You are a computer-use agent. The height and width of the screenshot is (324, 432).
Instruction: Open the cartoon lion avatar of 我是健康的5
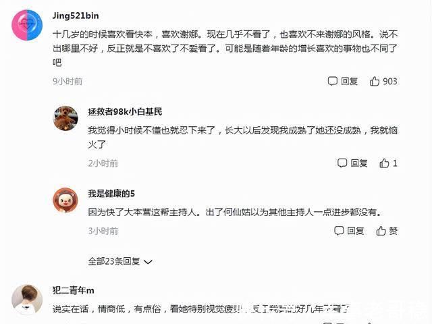pos(65,200)
